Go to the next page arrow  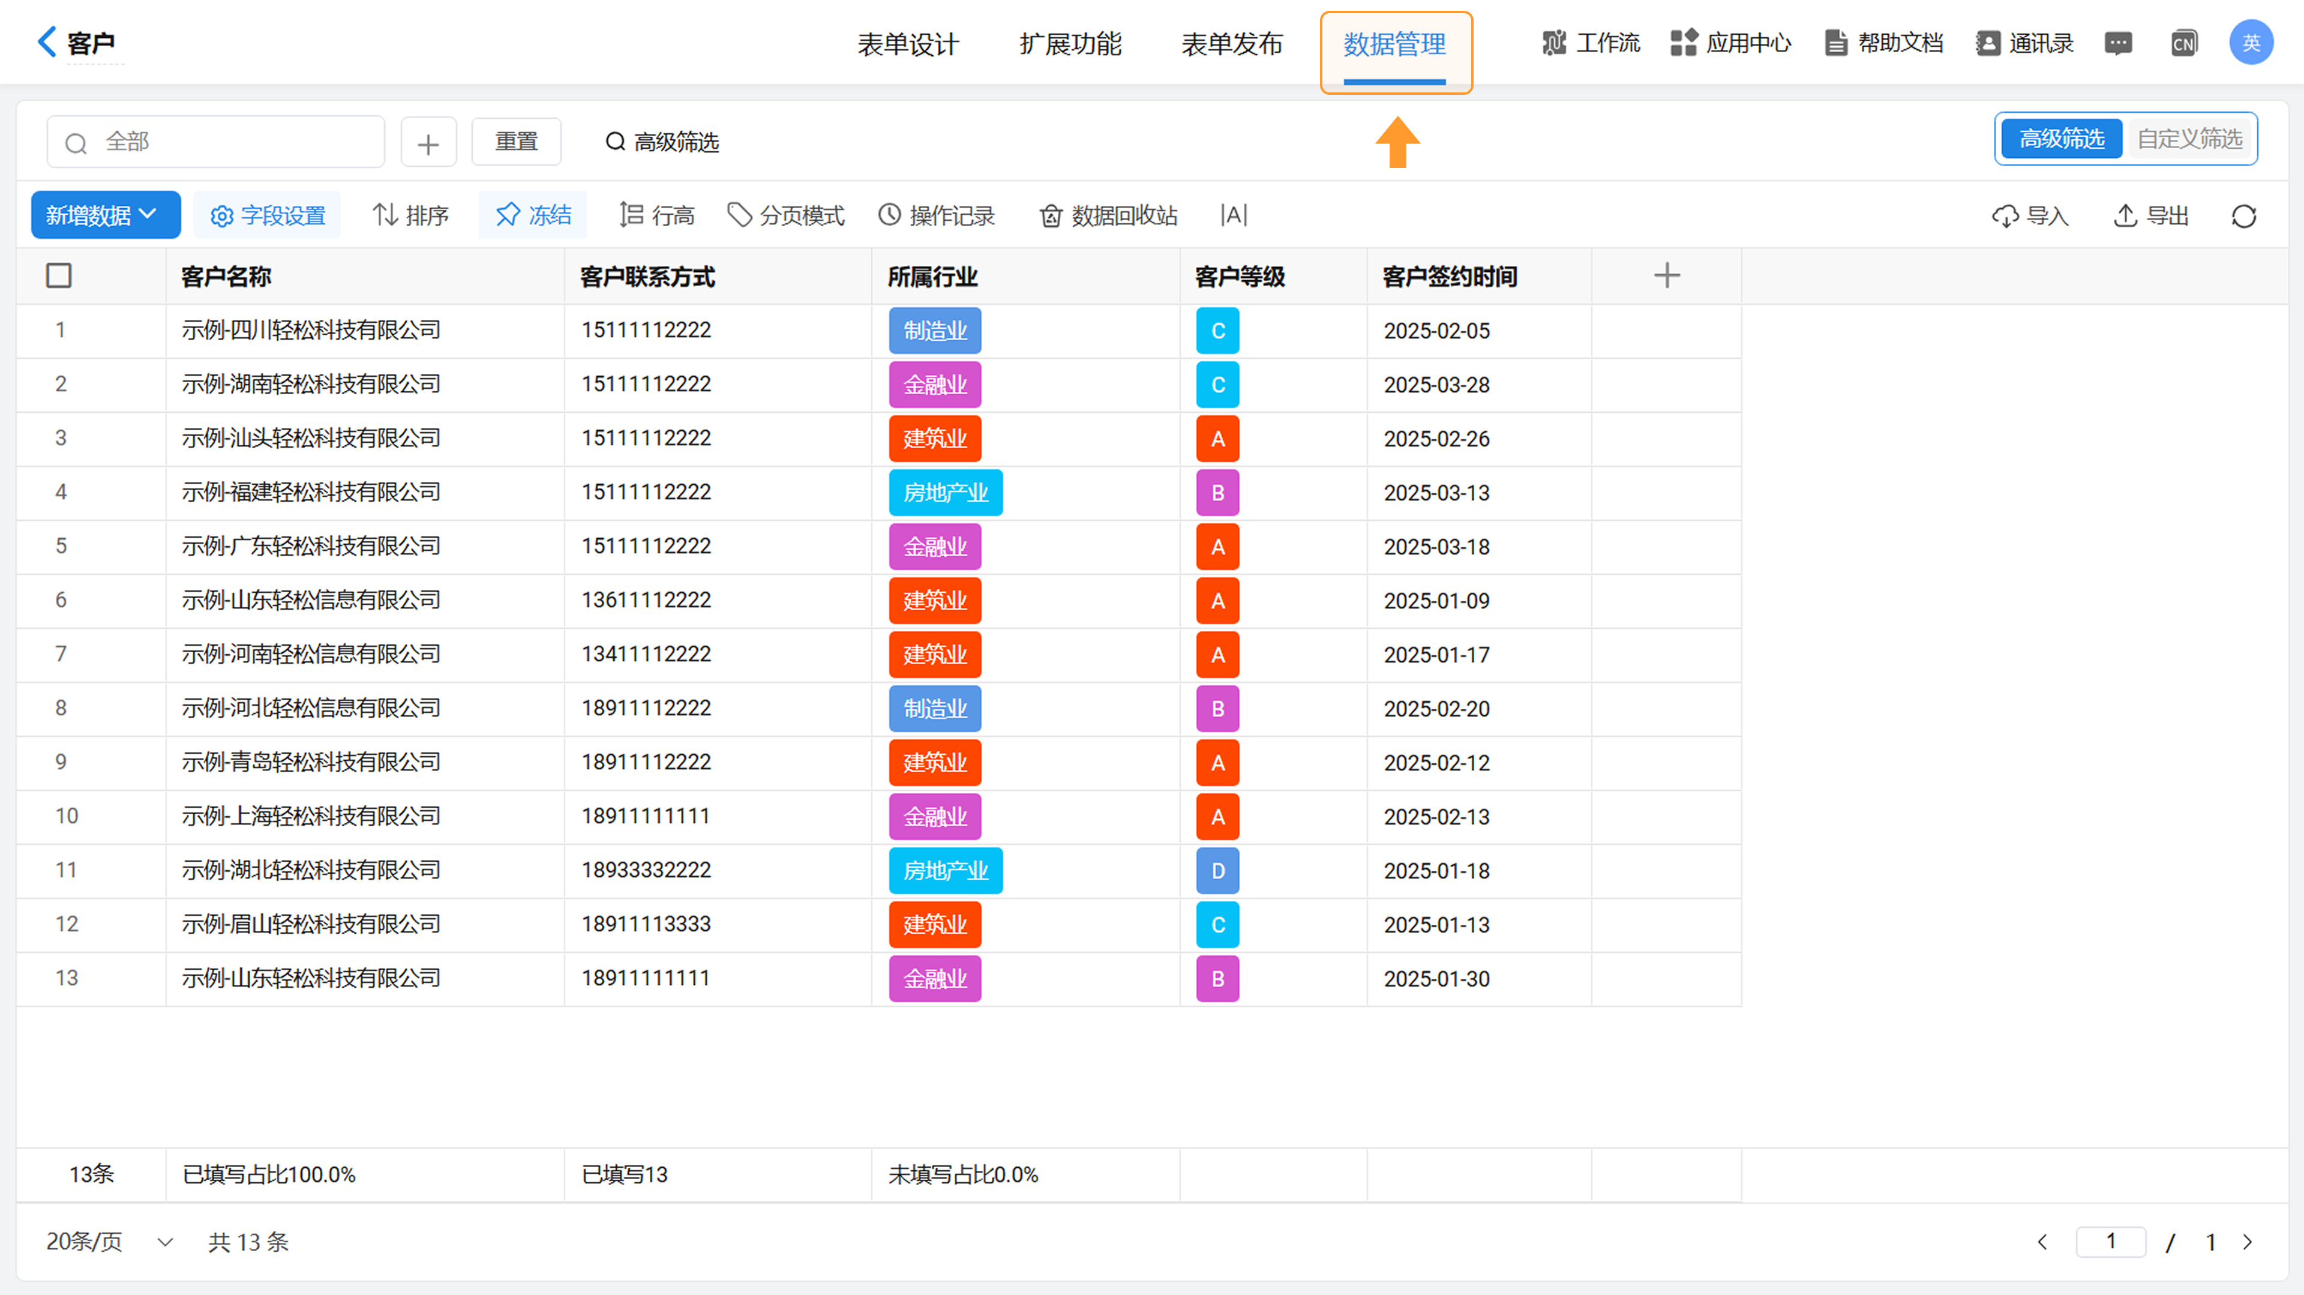pyautogui.click(x=2248, y=1242)
